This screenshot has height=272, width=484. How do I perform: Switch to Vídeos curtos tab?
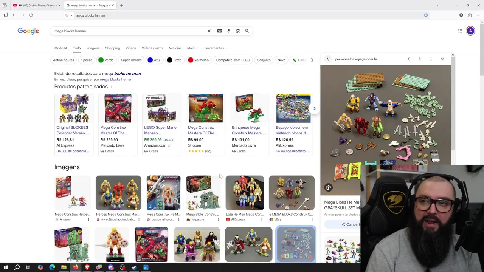coord(152,48)
